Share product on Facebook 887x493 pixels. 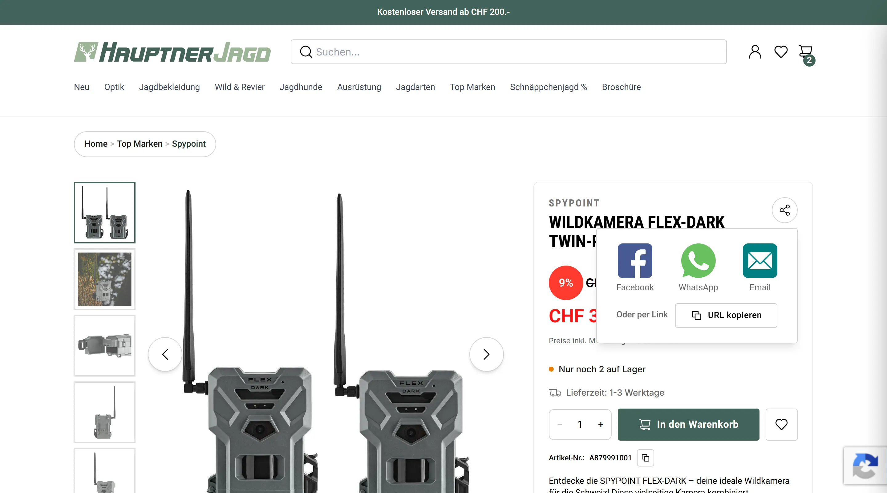pyautogui.click(x=634, y=268)
